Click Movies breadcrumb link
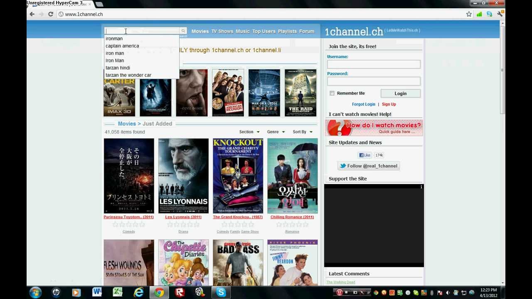Image resolution: width=532 pixels, height=299 pixels. pos(127,124)
